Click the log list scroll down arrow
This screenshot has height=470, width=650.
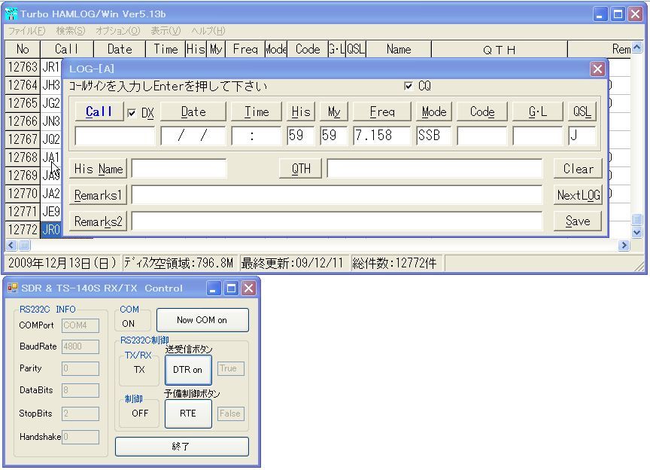[x=637, y=232]
